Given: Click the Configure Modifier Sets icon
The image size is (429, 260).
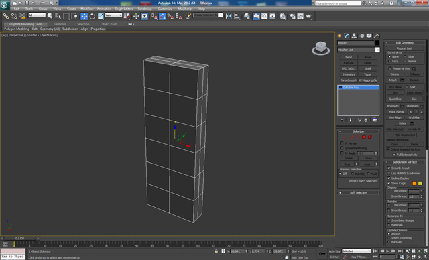Looking at the screenshot, I should (x=375, y=120).
